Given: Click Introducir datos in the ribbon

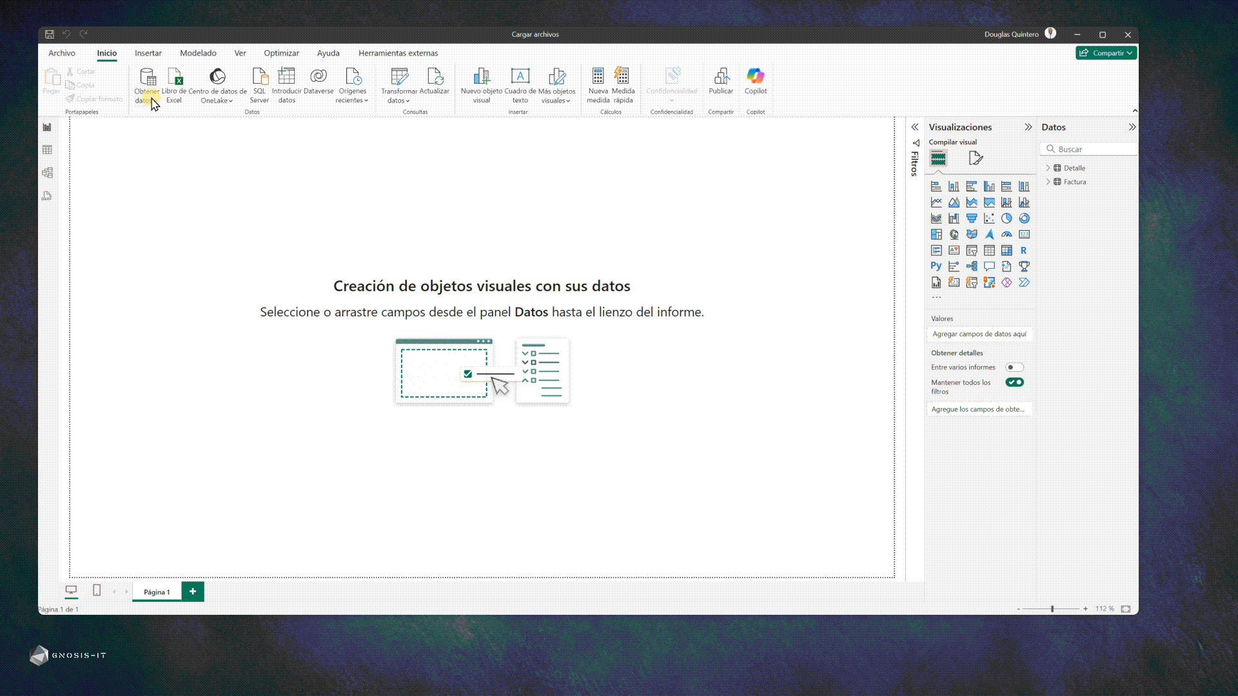Looking at the screenshot, I should click(286, 85).
